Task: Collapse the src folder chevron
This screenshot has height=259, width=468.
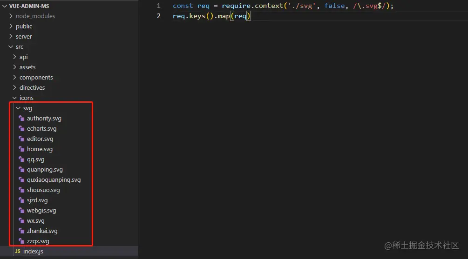Action: click(11, 47)
